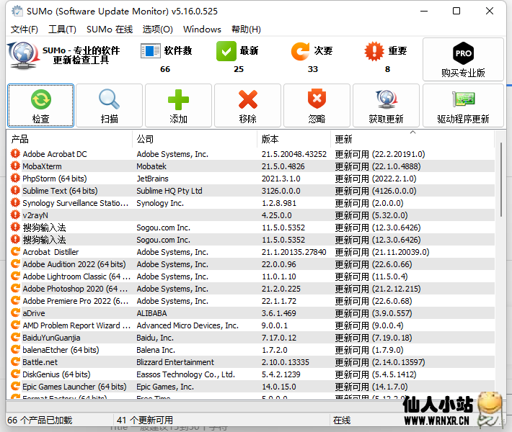Click red alert icon beside MobaXterm

[15, 166]
